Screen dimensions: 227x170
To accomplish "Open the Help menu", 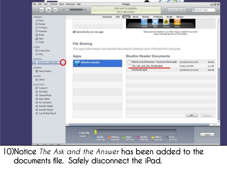I will 79,4.
